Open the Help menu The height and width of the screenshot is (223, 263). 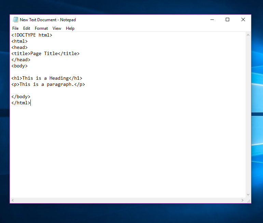click(70, 28)
